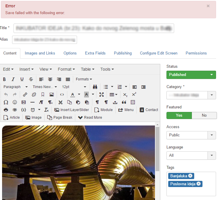Decrease indent
The image size is (219, 200).
click(135, 87)
